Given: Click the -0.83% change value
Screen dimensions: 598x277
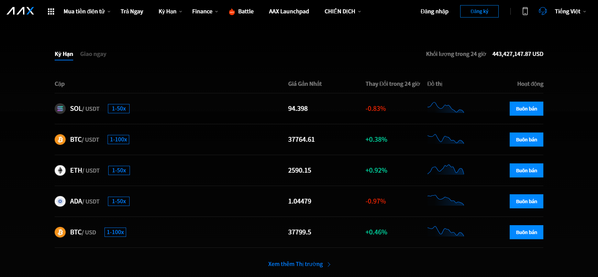Looking at the screenshot, I should pyautogui.click(x=376, y=108).
